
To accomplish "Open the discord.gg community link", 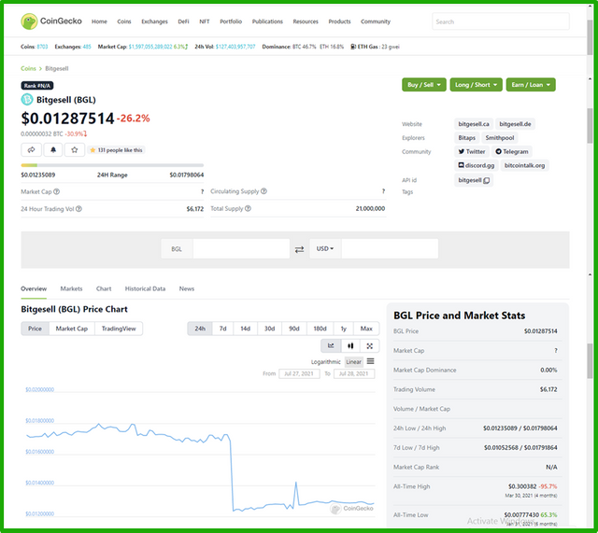I will 476,165.
